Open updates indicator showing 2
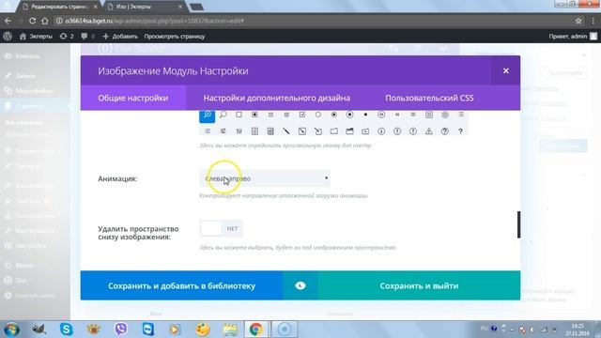The width and height of the screenshot is (601, 338). tap(67, 37)
